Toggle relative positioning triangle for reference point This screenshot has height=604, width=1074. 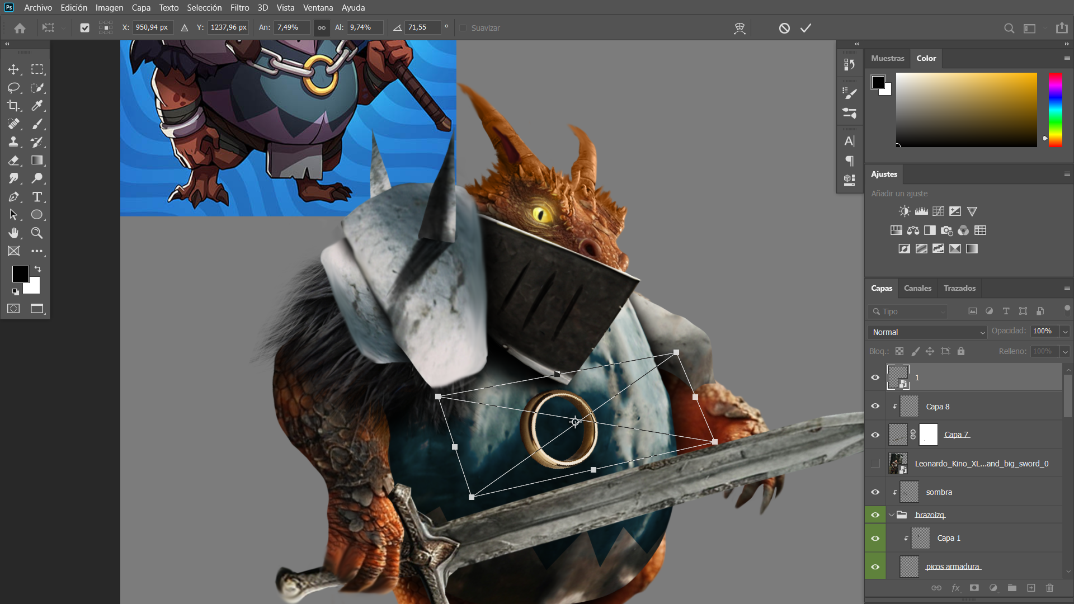[x=185, y=28]
